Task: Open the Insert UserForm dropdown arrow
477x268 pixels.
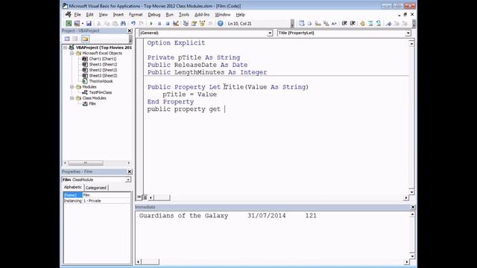Action: coord(83,23)
